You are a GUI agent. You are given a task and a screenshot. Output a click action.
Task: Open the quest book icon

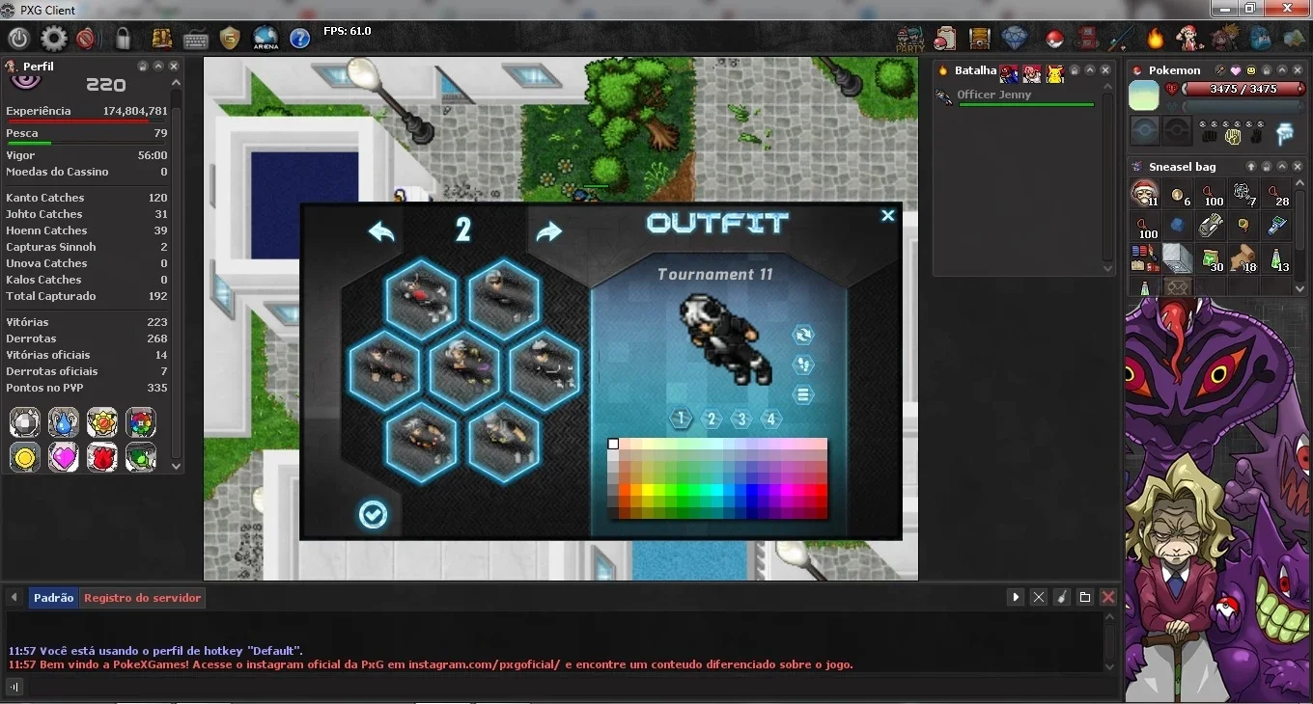tap(162, 39)
